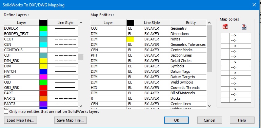Select the Detail Circles entity row
Image resolution: width=261 pixels, height=128 pixels.
tap(188, 61)
